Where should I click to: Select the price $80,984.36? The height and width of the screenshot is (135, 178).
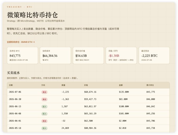[90, 128]
